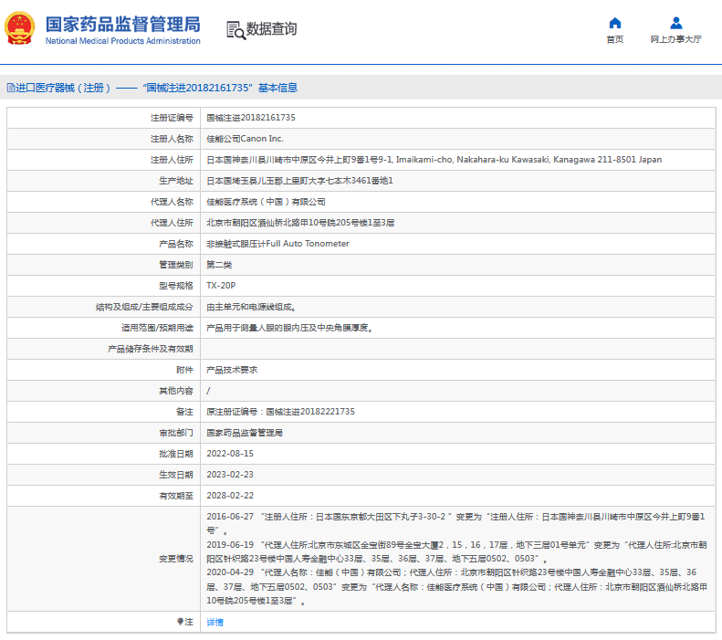Click the 变更情况 row label
This screenshot has width=722, height=640.
pos(176,559)
